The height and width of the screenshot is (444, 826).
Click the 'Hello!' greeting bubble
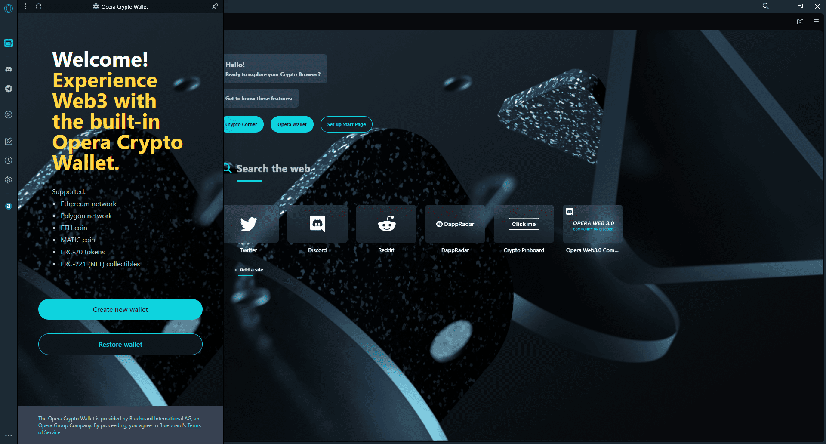pos(275,69)
